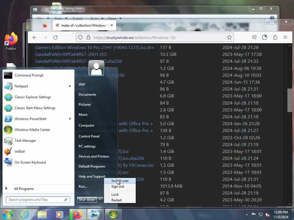This screenshot has width=294, height=220.
Task: Click the search magnifier icon in Start menu
Action: [66, 200]
